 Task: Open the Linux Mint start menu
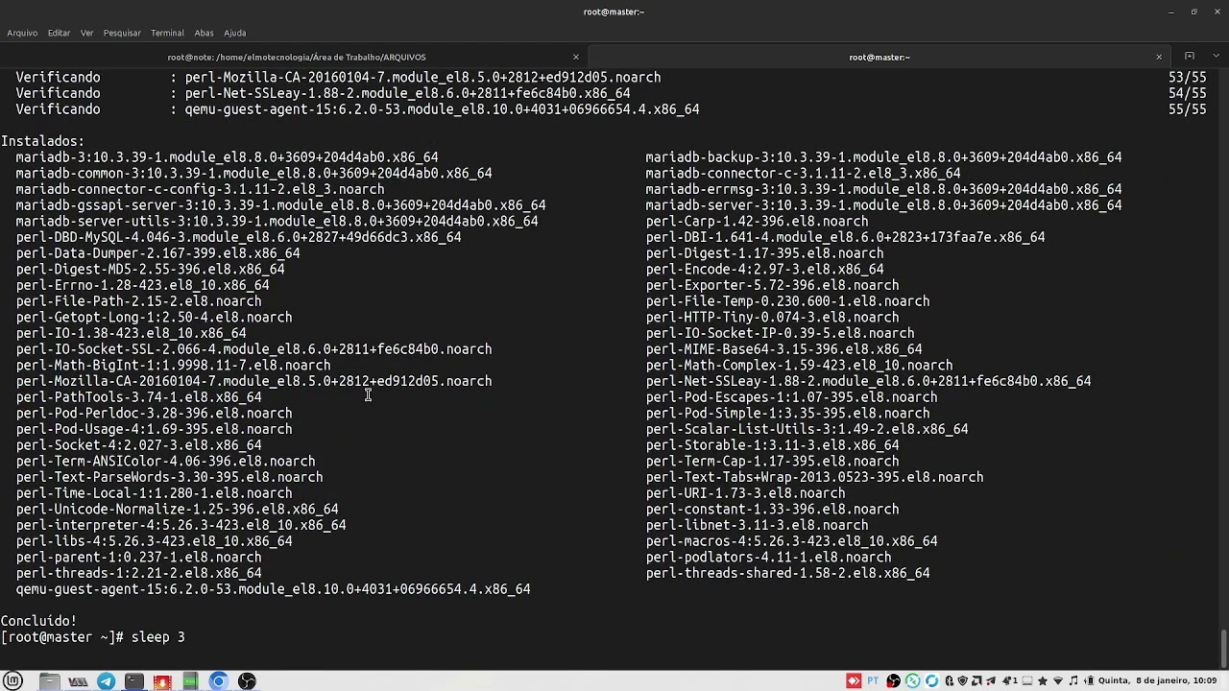(x=12, y=681)
